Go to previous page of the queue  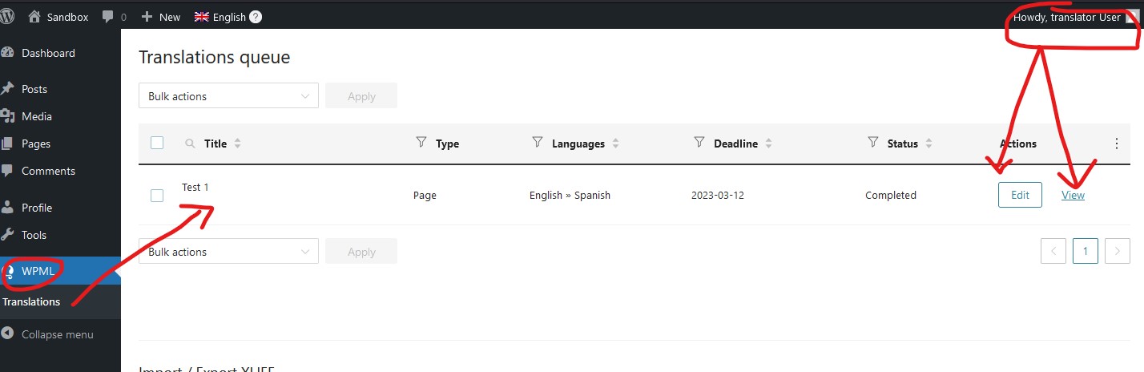[1053, 251]
